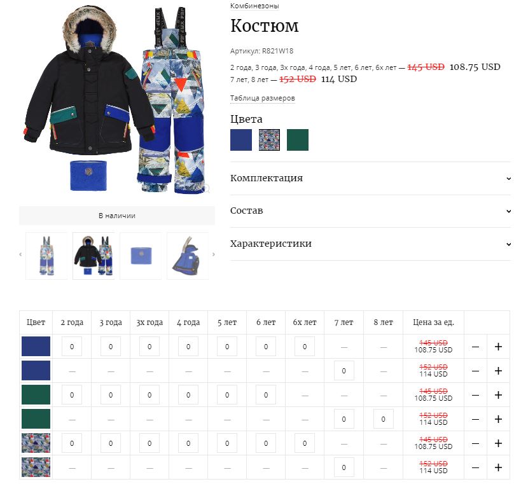The height and width of the screenshot is (484, 514).
Task: Click 8 лет quantity field in green row
Action: pos(383,418)
